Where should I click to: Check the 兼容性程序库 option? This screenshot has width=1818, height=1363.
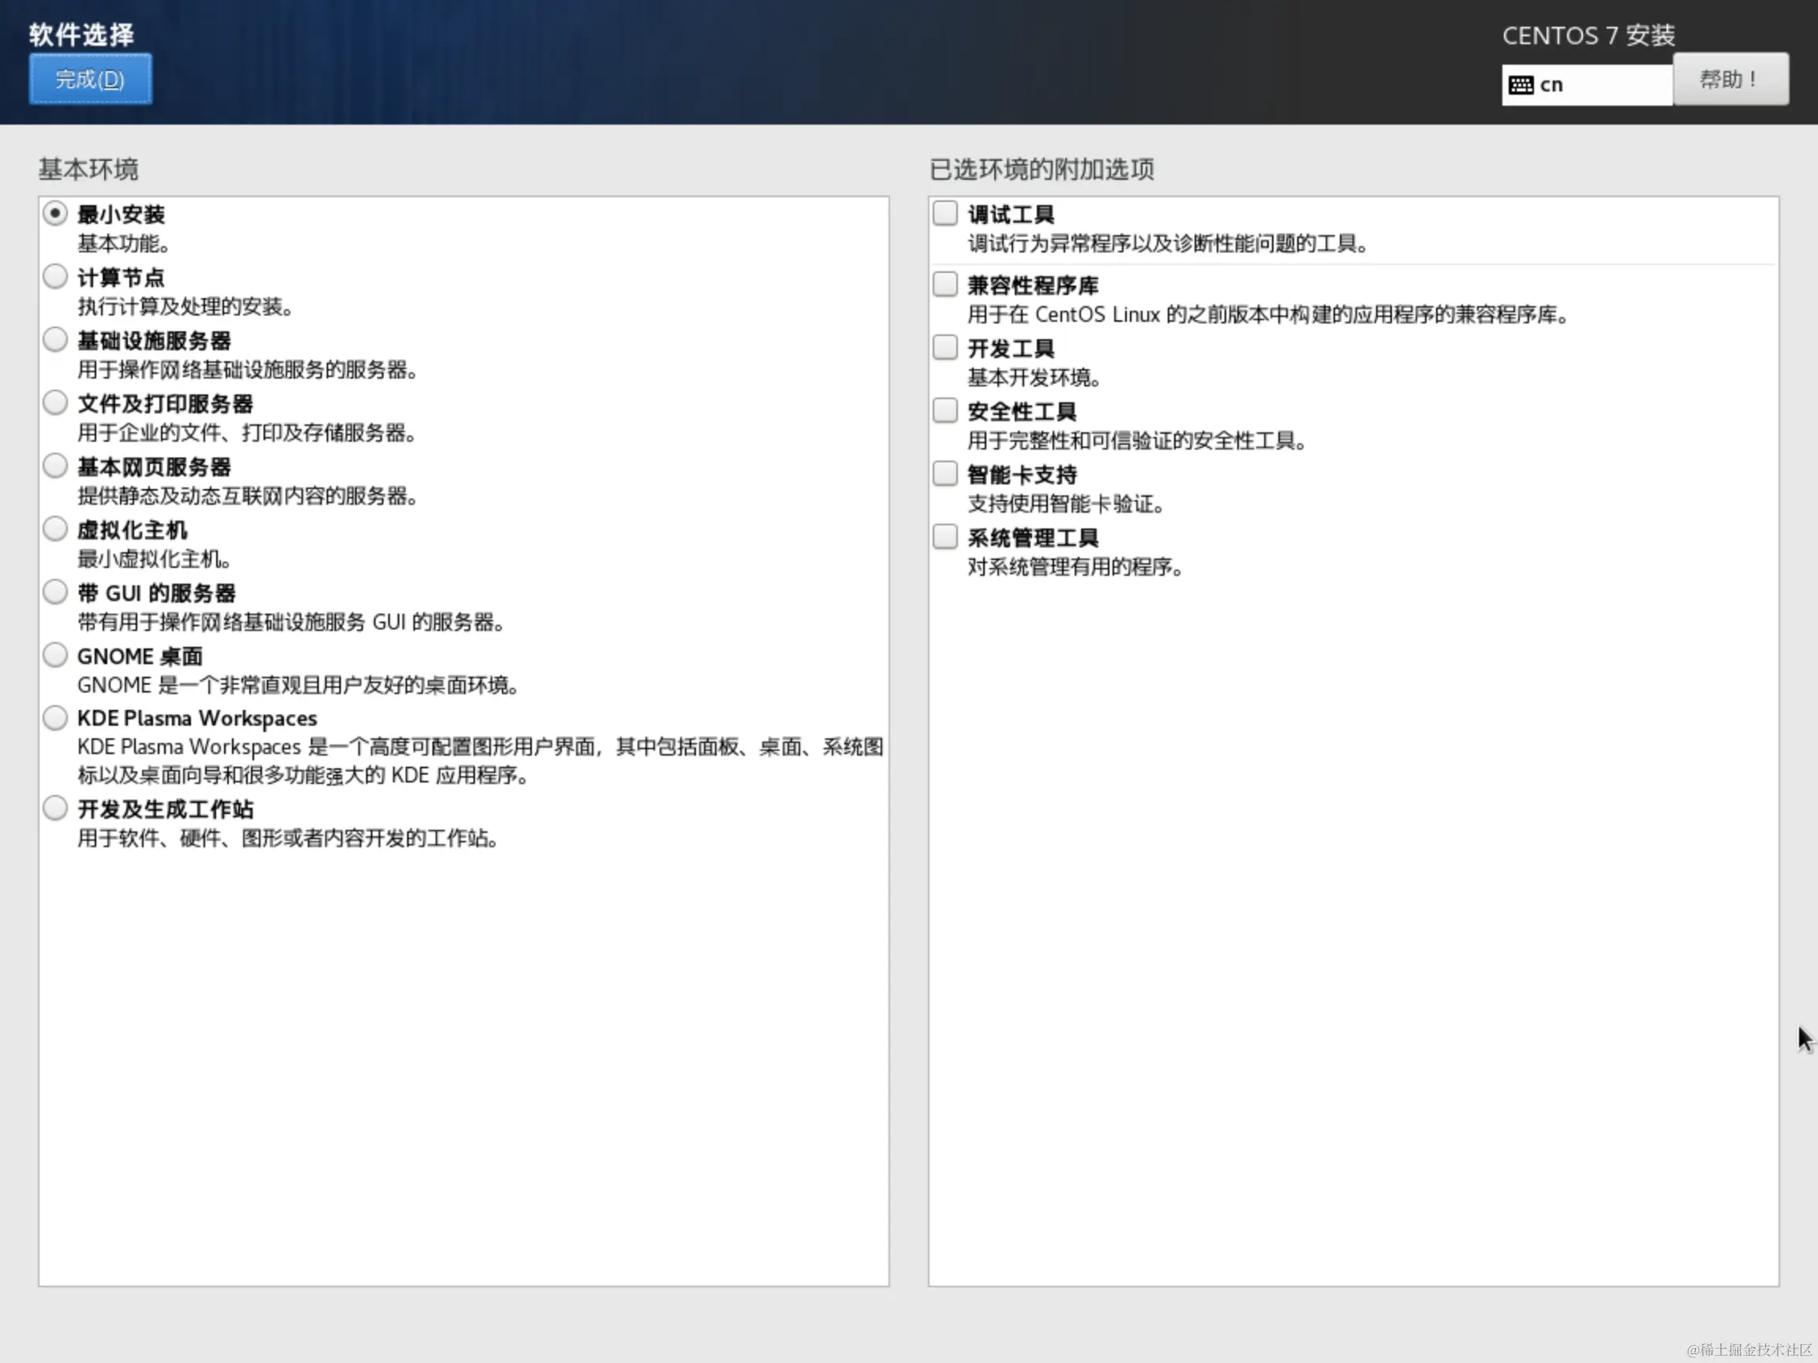click(x=945, y=283)
